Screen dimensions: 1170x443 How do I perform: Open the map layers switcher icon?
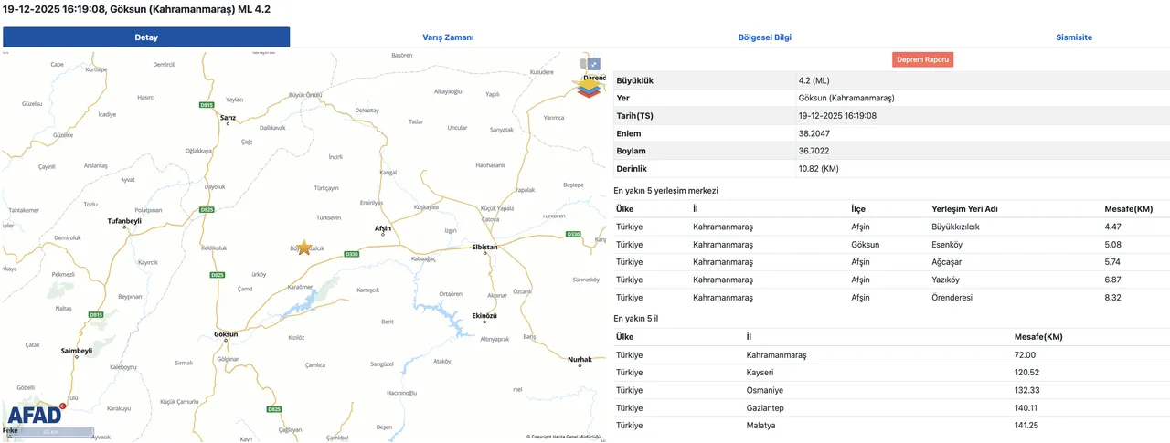589,85
